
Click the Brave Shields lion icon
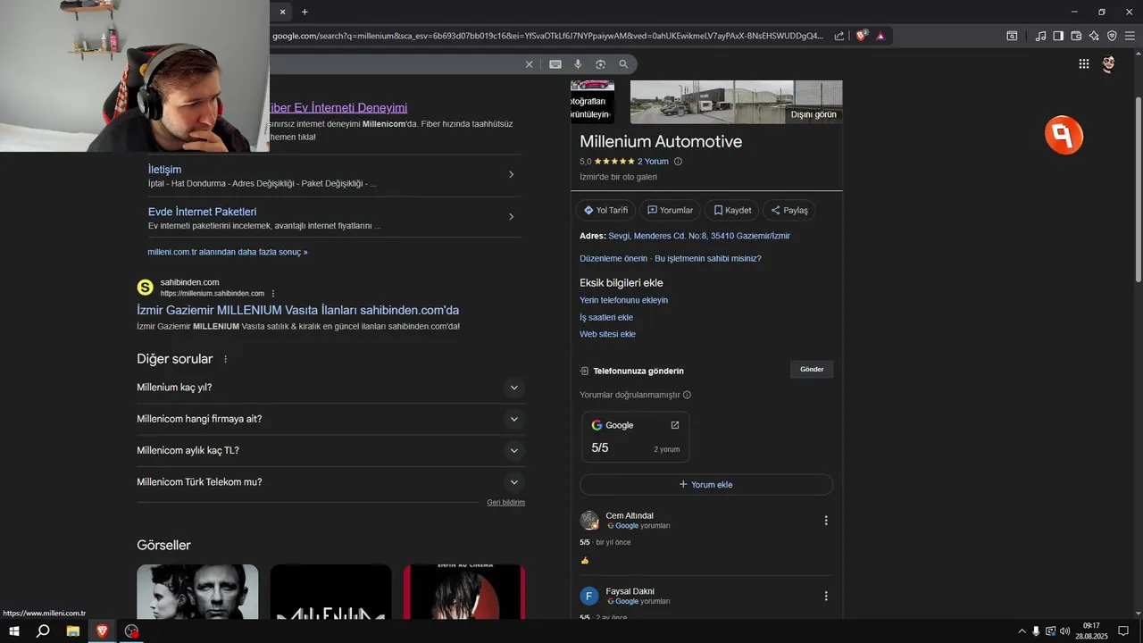tap(861, 36)
